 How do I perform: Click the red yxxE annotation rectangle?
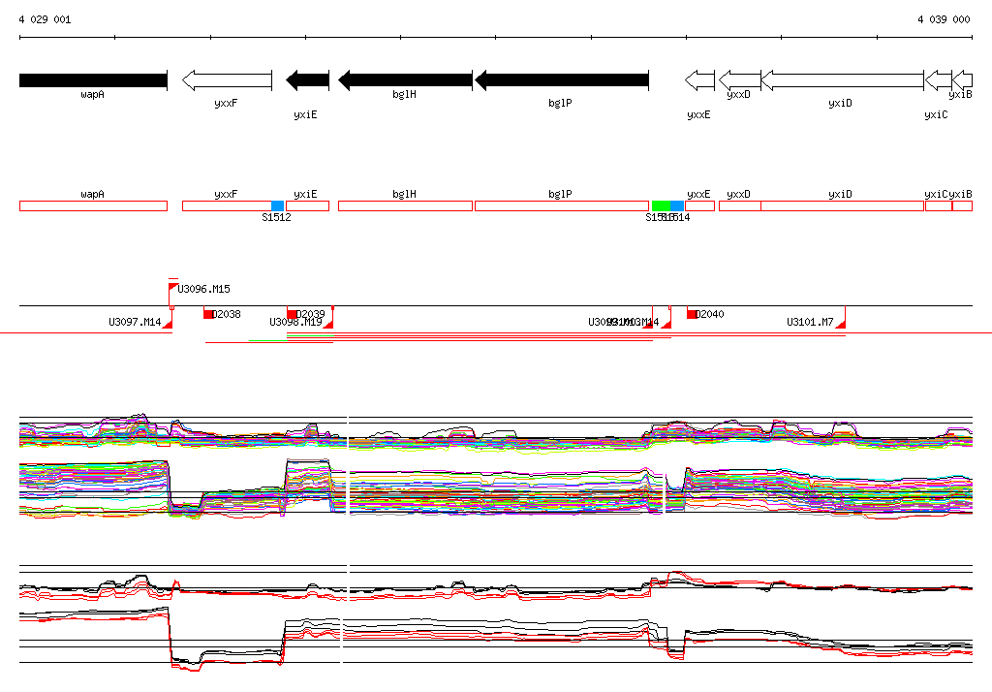tap(699, 205)
